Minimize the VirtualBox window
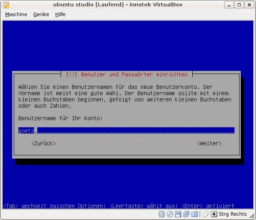The width and height of the screenshot is (256, 220). click(229, 5)
